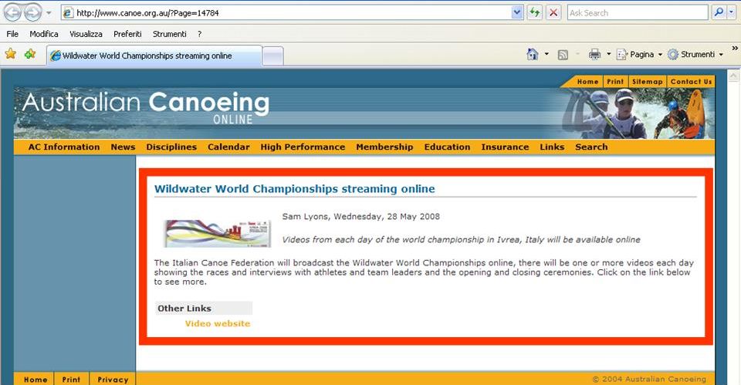This screenshot has height=385, width=741.
Task: Show more toolbar items chevron
Action: (x=734, y=48)
